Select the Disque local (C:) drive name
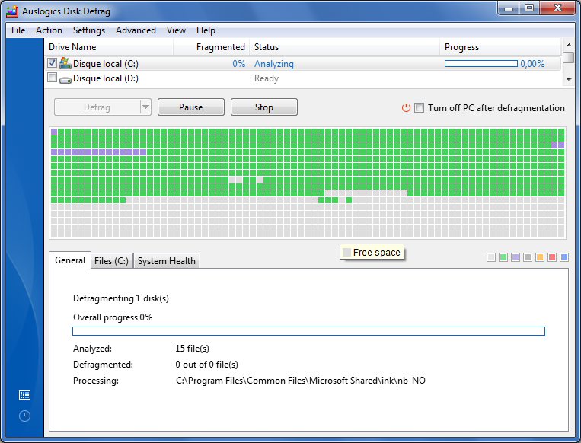Image resolution: width=581 pixels, height=443 pixels. pos(106,64)
